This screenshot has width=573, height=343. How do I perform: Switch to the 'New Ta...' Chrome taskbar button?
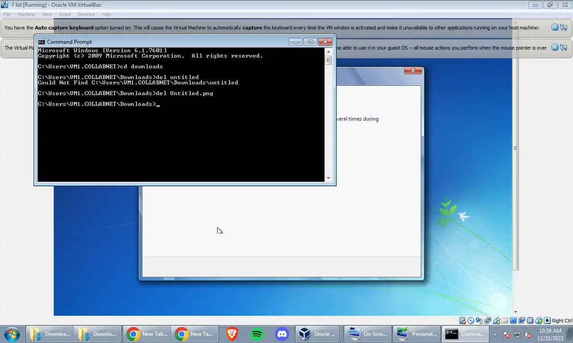click(x=196, y=334)
